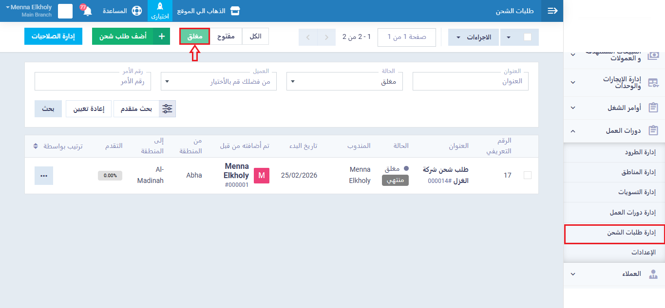Click the رقم الأمر input field
The height and width of the screenshot is (308, 665).
pyautogui.click(x=93, y=81)
